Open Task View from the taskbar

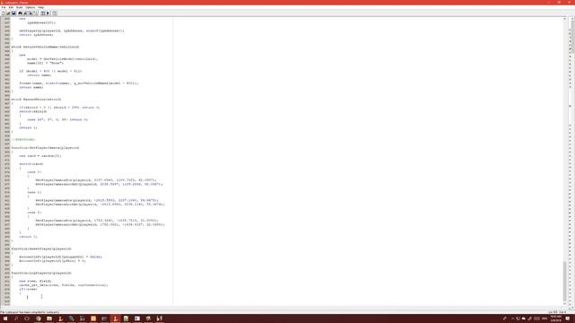(27, 319)
